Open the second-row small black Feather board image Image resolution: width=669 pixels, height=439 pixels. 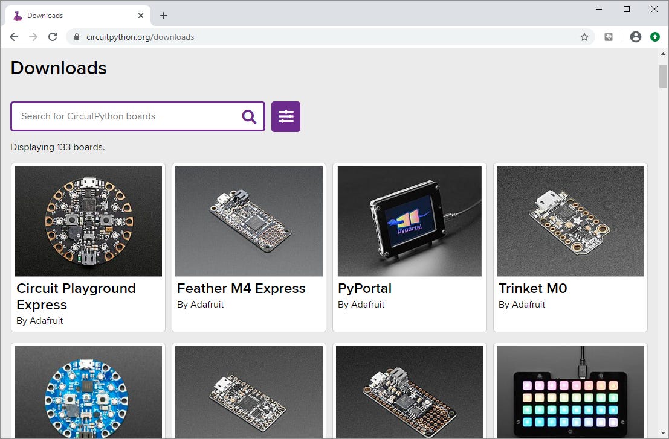click(249, 392)
